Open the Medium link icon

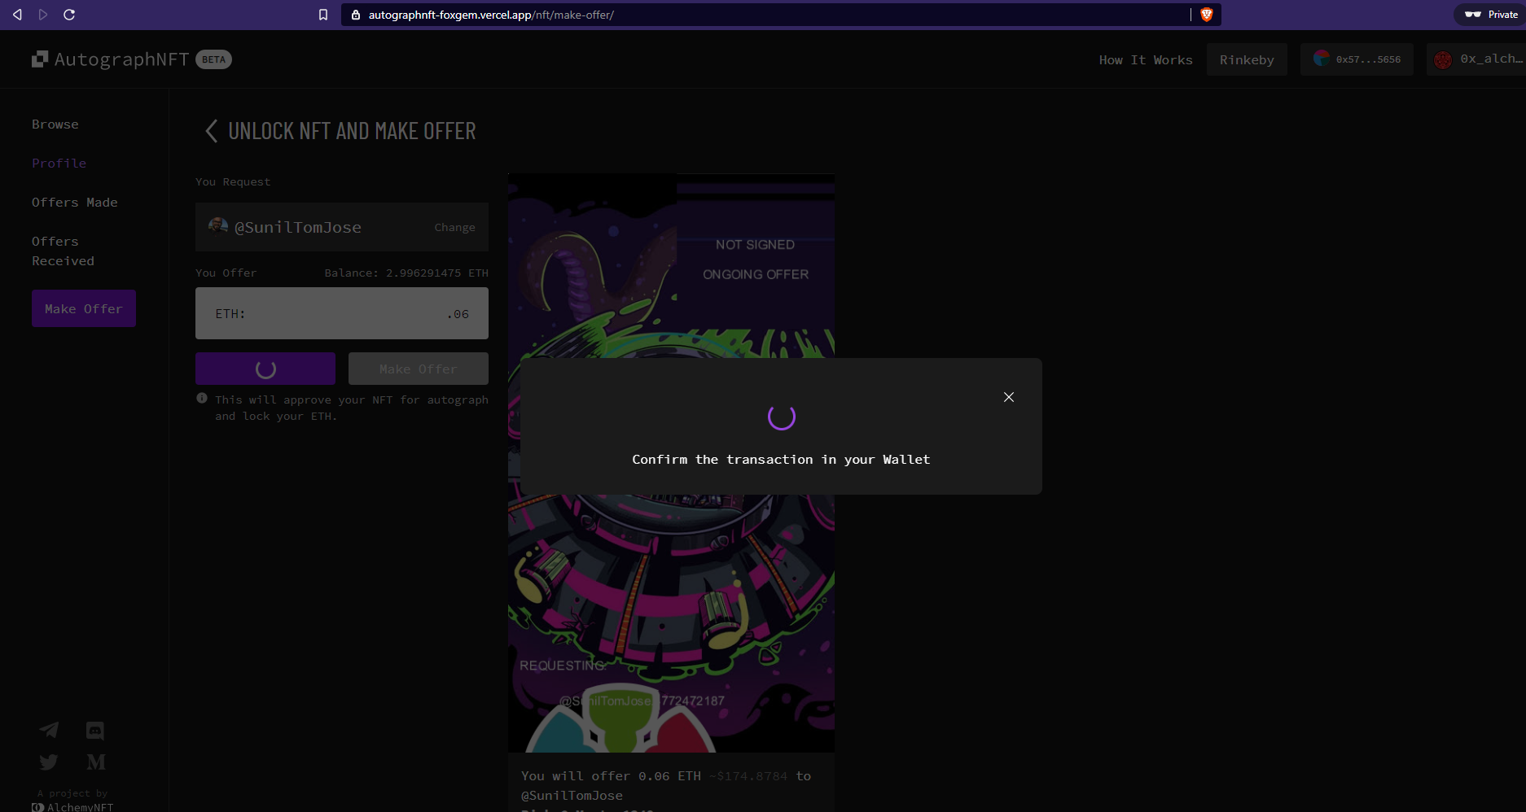click(x=96, y=762)
